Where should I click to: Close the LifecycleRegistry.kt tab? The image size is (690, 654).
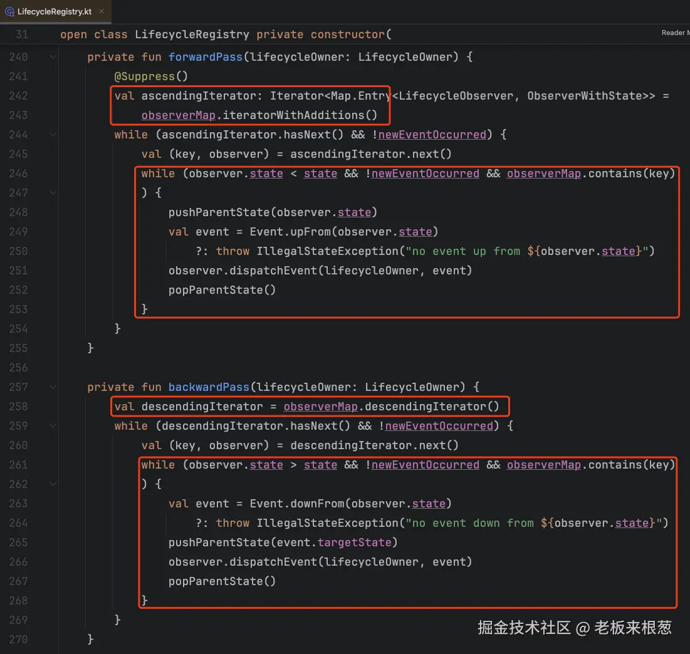pos(102,11)
